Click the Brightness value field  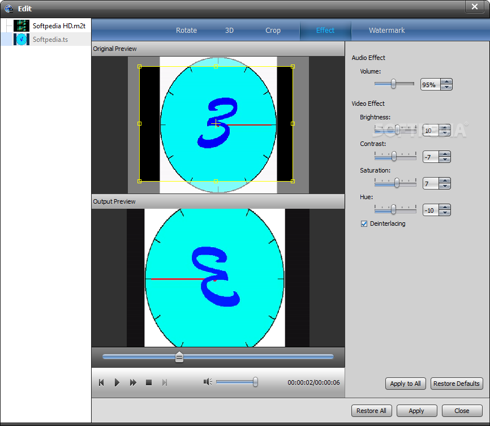pos(431,130)
